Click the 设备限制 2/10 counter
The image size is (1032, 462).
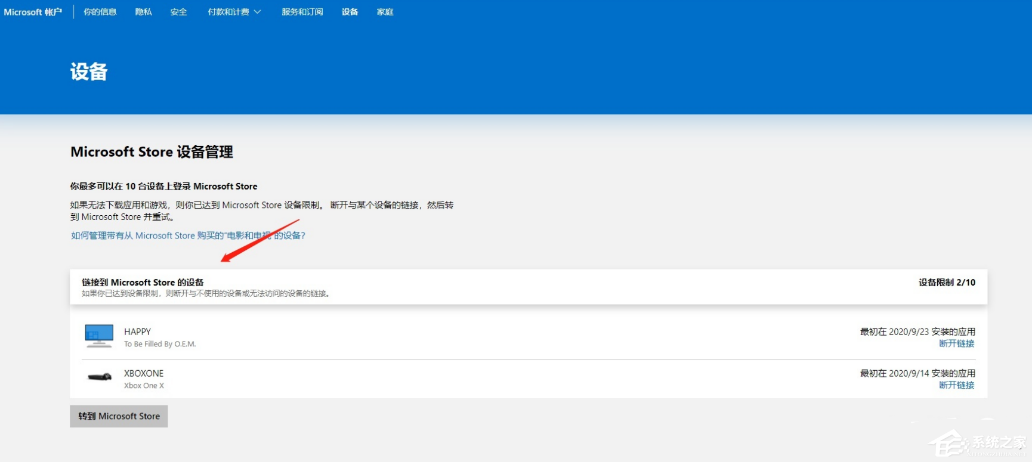[x=947, y=283]
